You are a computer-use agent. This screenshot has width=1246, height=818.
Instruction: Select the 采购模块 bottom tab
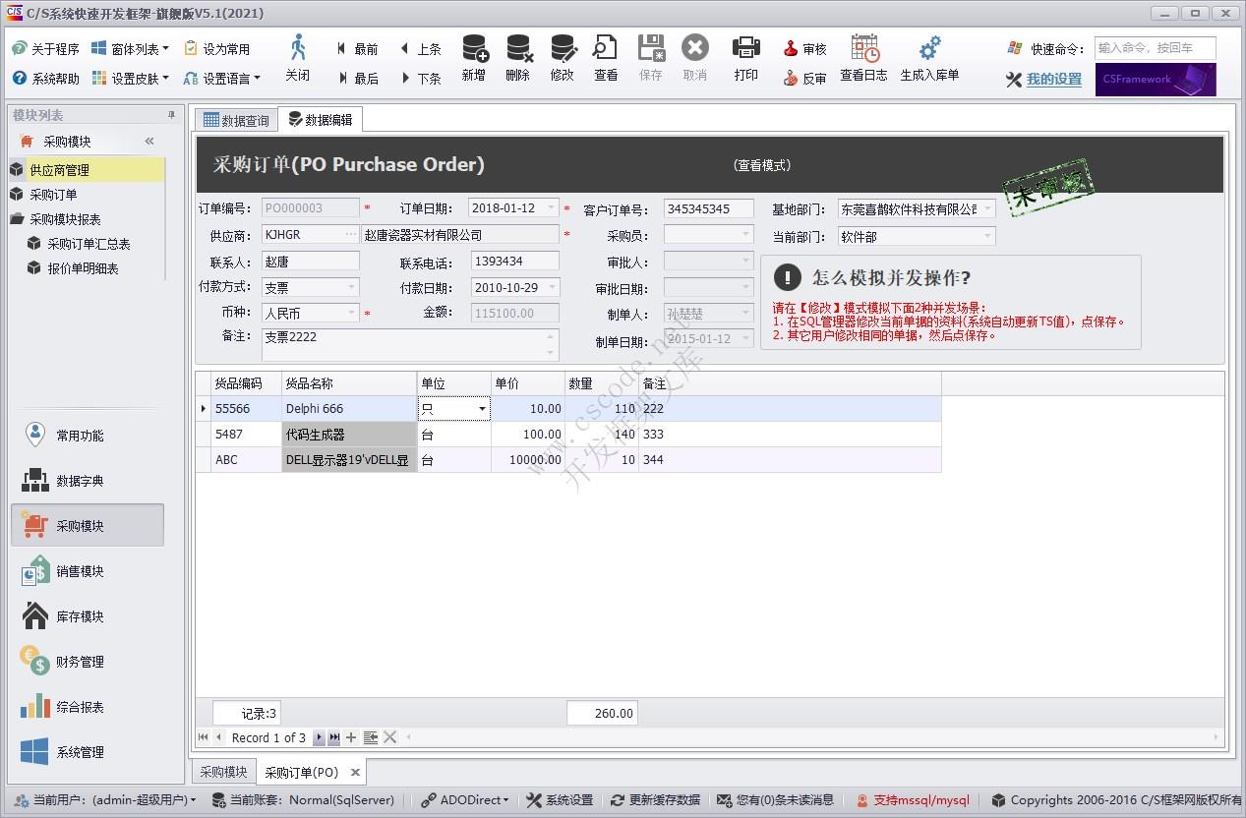223,773
